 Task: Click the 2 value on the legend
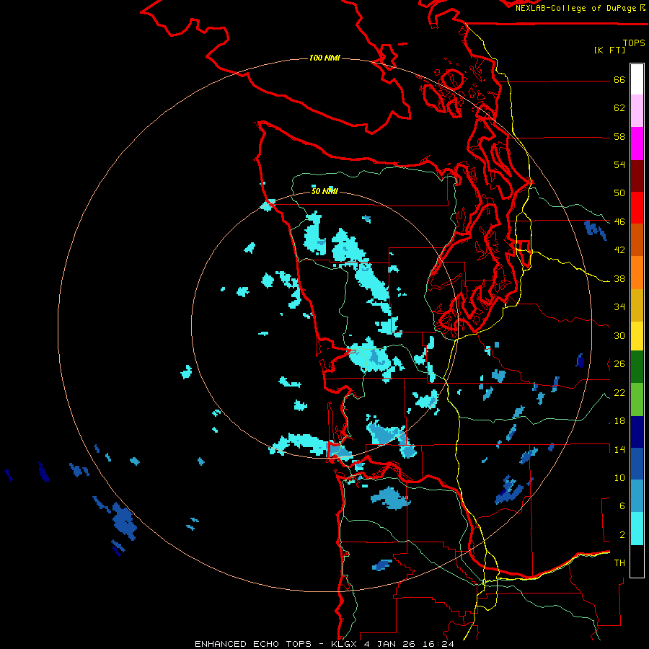pyautogui.click(x=622, y=535)
